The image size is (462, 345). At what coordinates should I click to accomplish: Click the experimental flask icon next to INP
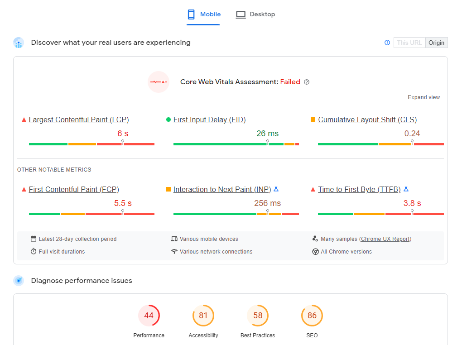(276, 189)
